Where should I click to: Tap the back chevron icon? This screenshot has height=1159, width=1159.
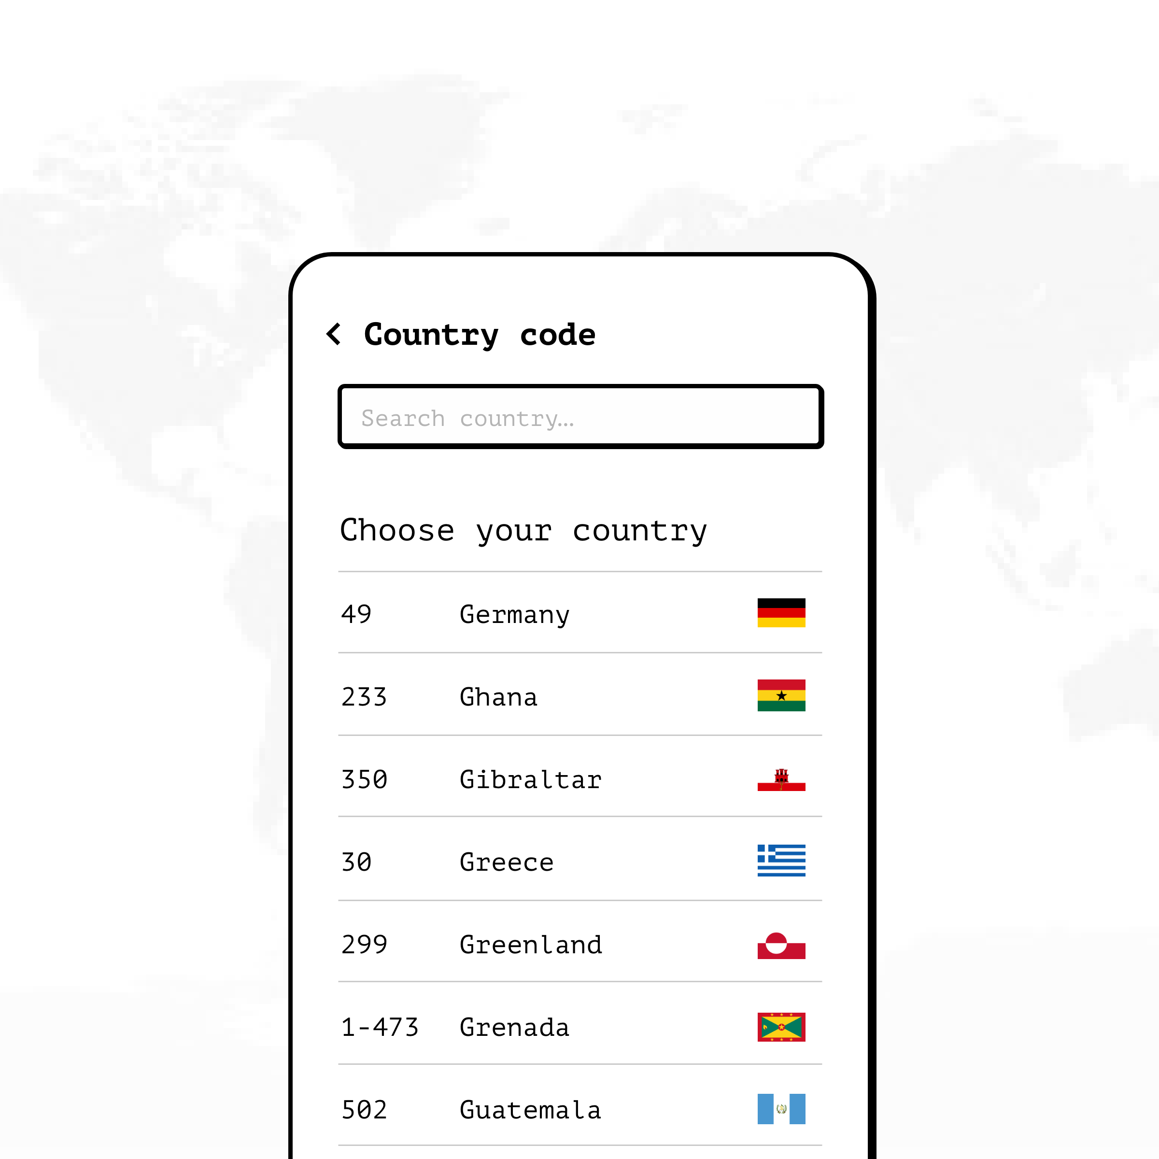click(x=334, y=334)
